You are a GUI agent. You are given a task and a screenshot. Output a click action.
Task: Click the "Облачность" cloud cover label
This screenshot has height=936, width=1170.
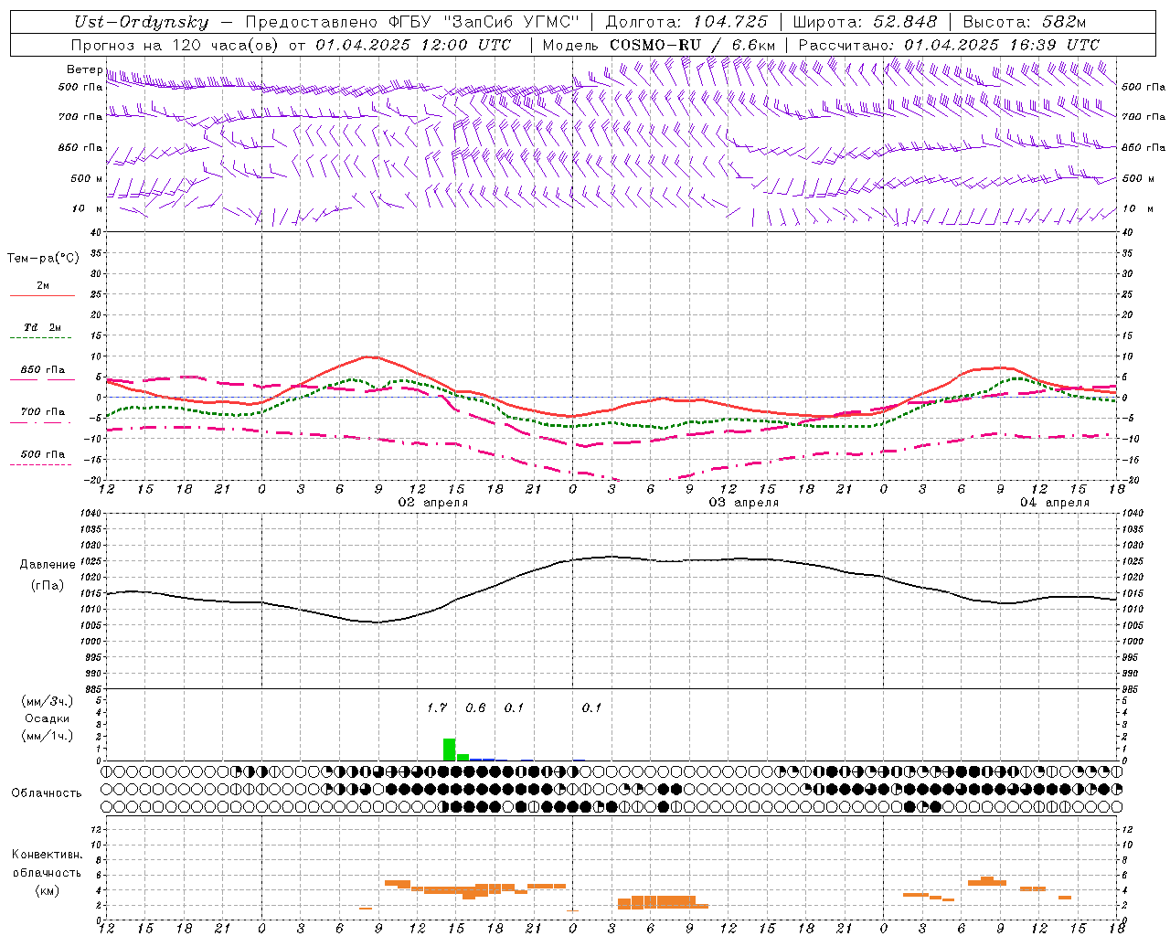coord(47,793)
